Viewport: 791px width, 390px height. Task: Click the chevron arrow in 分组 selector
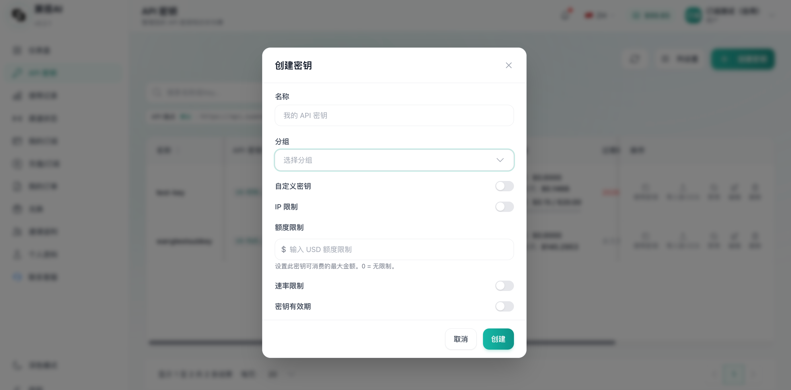coord(500,160)
